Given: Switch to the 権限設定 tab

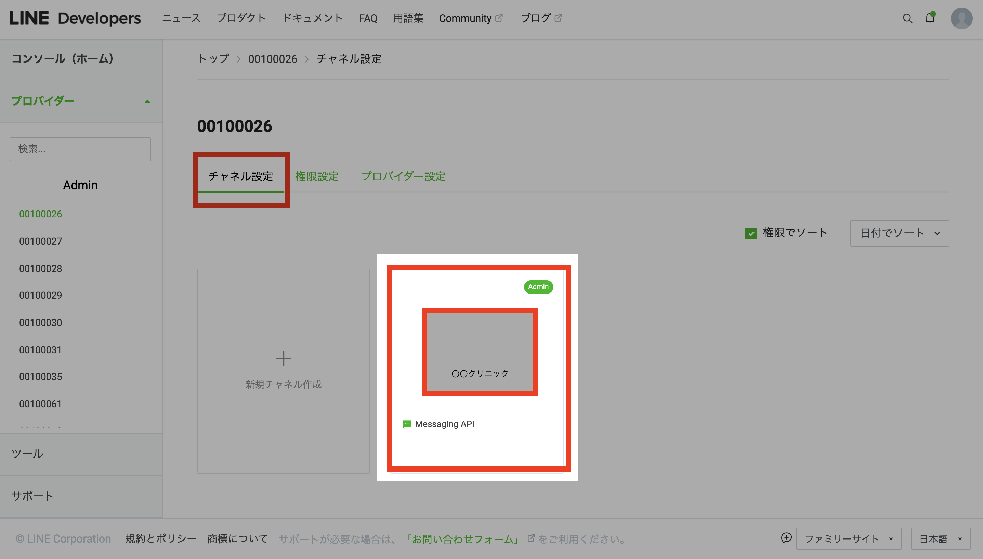Looking at the screenshot, I should coord(317,176).
